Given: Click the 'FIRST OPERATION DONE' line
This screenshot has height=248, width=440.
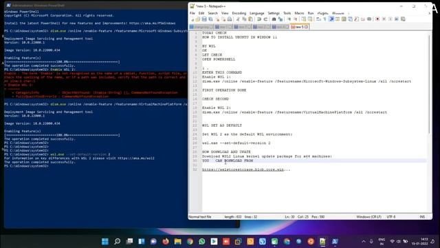Looking at the screenshot, I should click(x=224, y=90).
